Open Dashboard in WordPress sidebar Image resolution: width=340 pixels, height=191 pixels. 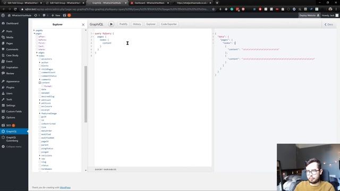point(12,23)
